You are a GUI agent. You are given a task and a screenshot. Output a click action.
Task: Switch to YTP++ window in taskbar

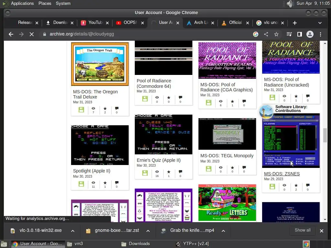click(x=192, y=244)
